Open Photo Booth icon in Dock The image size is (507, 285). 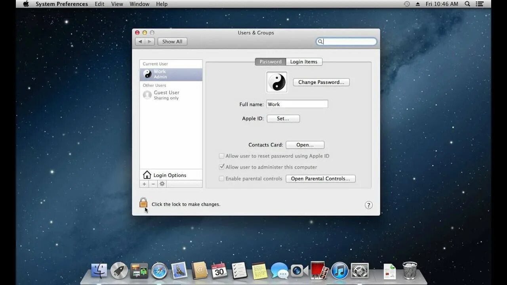coord(319,270)
